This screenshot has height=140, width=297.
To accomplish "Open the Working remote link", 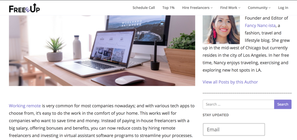I will point(25,106).
